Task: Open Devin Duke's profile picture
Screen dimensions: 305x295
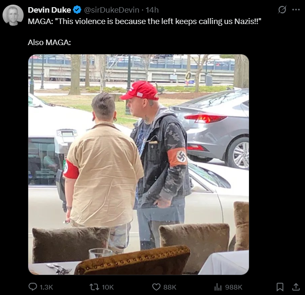Action: pyautogui.click(x=13, y=15)
